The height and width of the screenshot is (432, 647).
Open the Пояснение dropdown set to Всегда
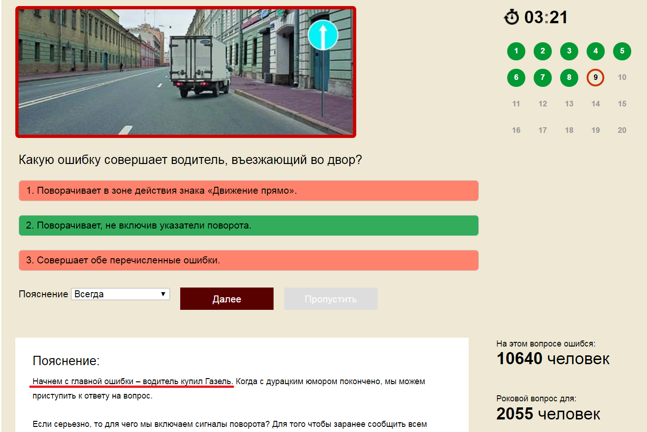[120, 294]
